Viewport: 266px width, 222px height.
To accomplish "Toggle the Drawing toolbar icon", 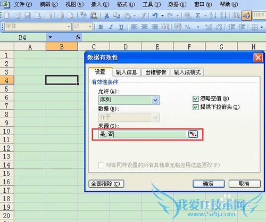I will 247,16.
